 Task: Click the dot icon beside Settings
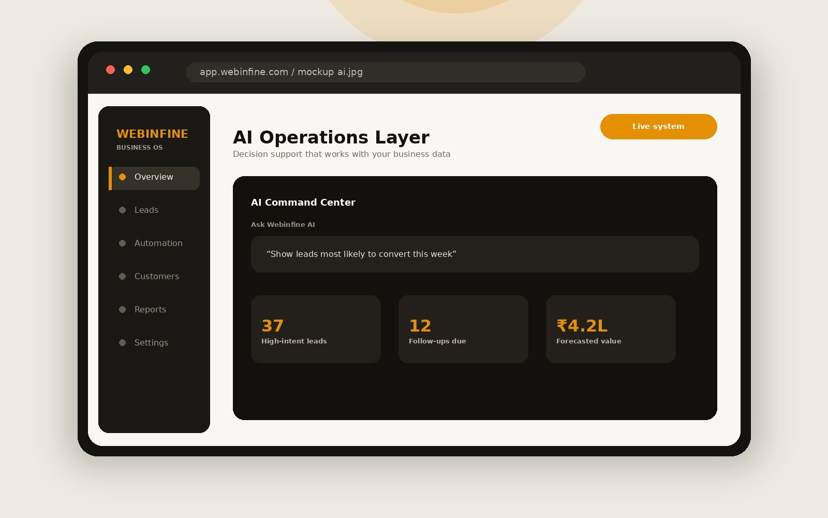tap(123, 343)
